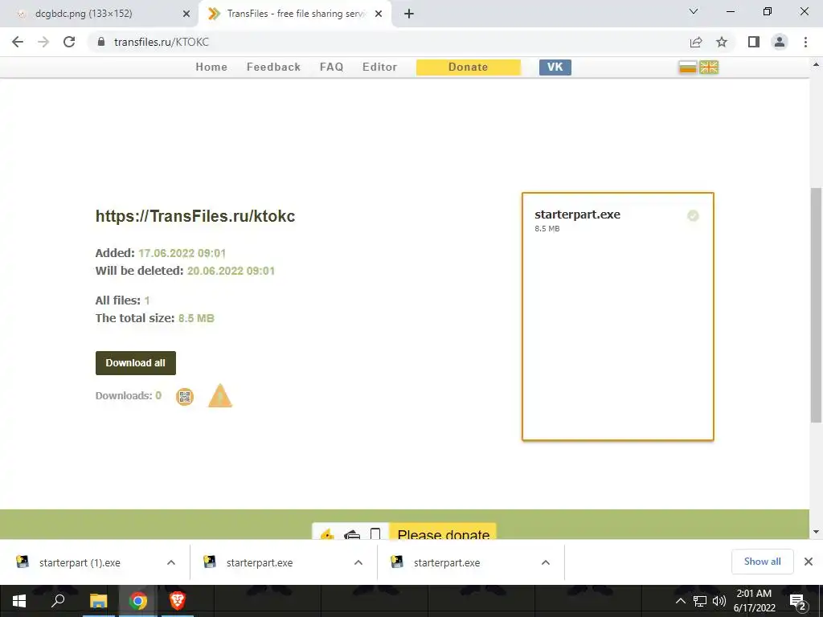This screenshot has width=823, height=617.
Task: Click the address bar URL transfiles.ru/KTOKC
Action: tap(161, 42)
